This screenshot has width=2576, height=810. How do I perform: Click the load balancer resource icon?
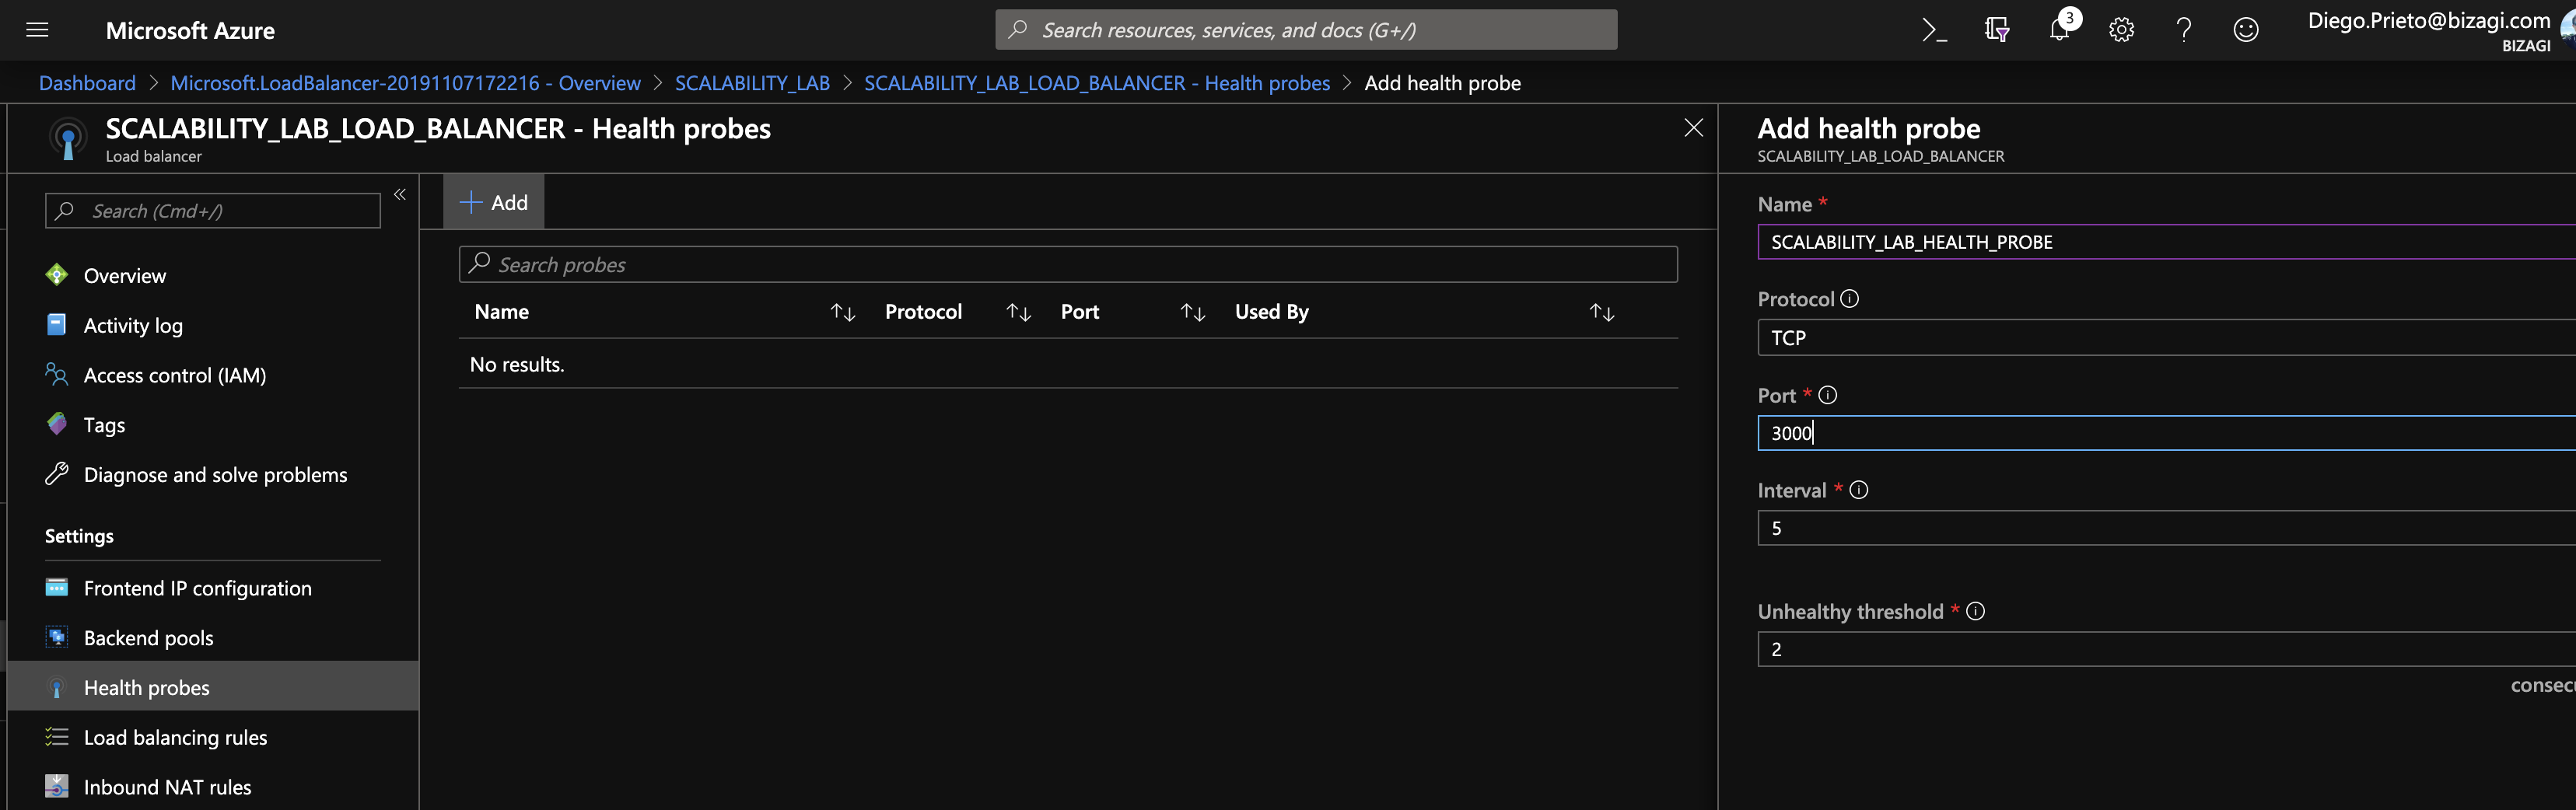[x=68, y=138]
